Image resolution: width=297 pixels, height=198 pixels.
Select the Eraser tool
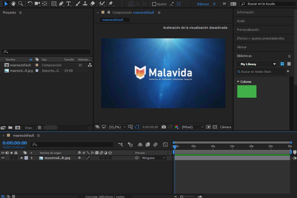click(92, 4)
